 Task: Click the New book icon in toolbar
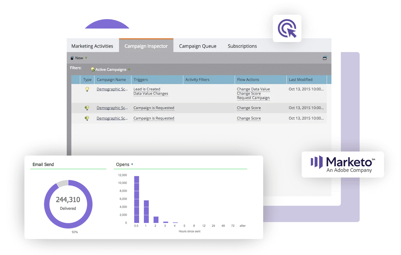(72, 58)
